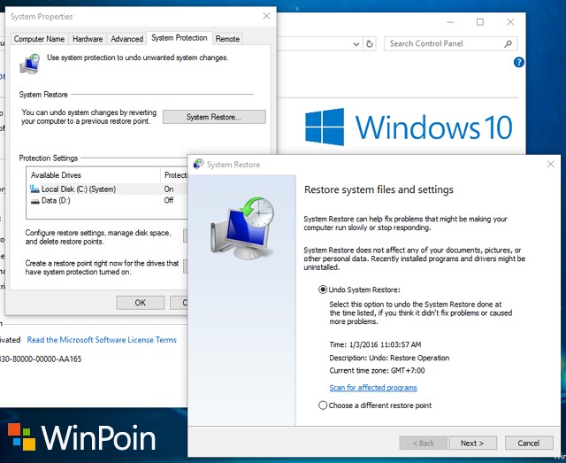
Task: Click the disabled Back button
Action: point(424,444)
